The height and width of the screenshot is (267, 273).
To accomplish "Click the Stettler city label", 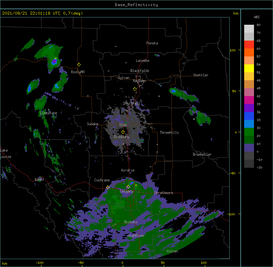I will click(x=201, y=75).
